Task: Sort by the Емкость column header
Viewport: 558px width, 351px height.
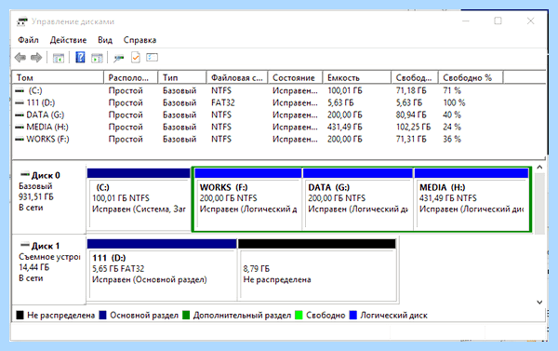Action: (357, 77)
